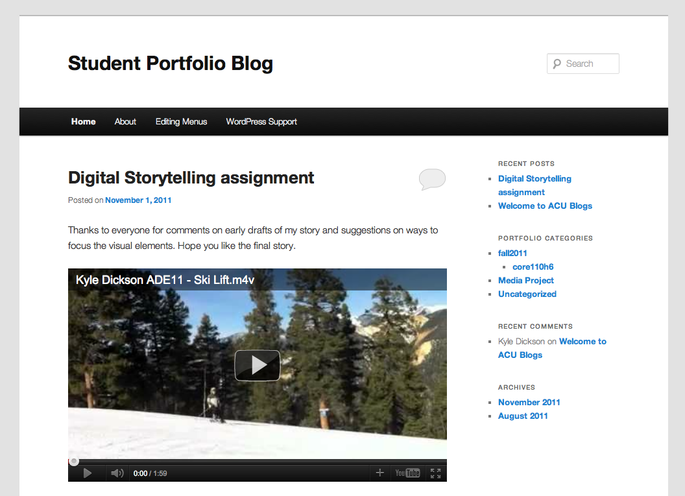Click the Student Portfolio Blog site title

pyautogui.click(x=171, y=64)
